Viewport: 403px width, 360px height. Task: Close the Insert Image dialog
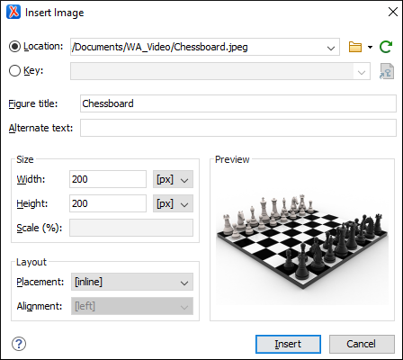tap(393, 12)
